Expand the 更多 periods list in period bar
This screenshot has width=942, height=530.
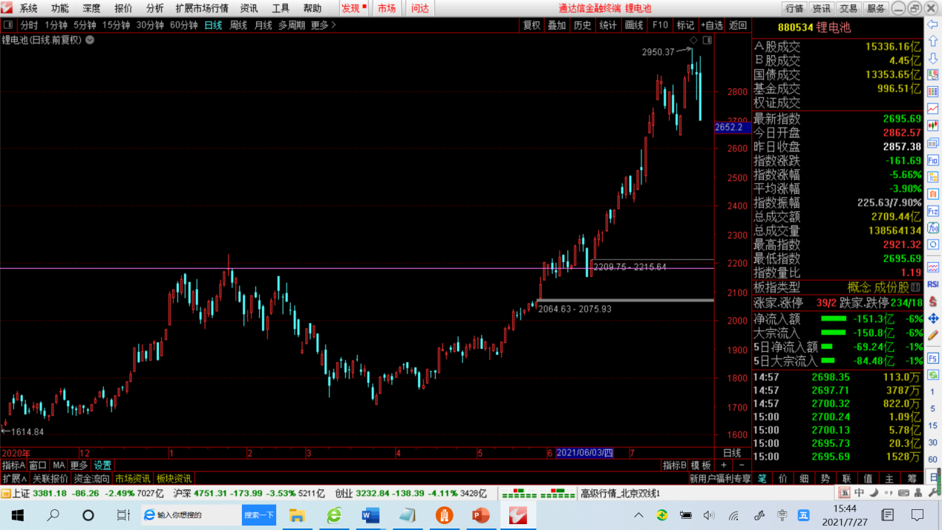(323, 25)
